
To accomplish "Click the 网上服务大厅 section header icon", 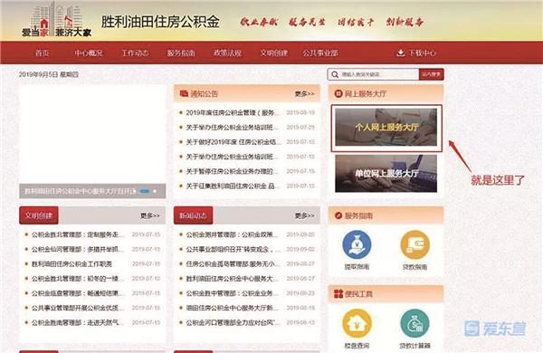I will 338,93.
